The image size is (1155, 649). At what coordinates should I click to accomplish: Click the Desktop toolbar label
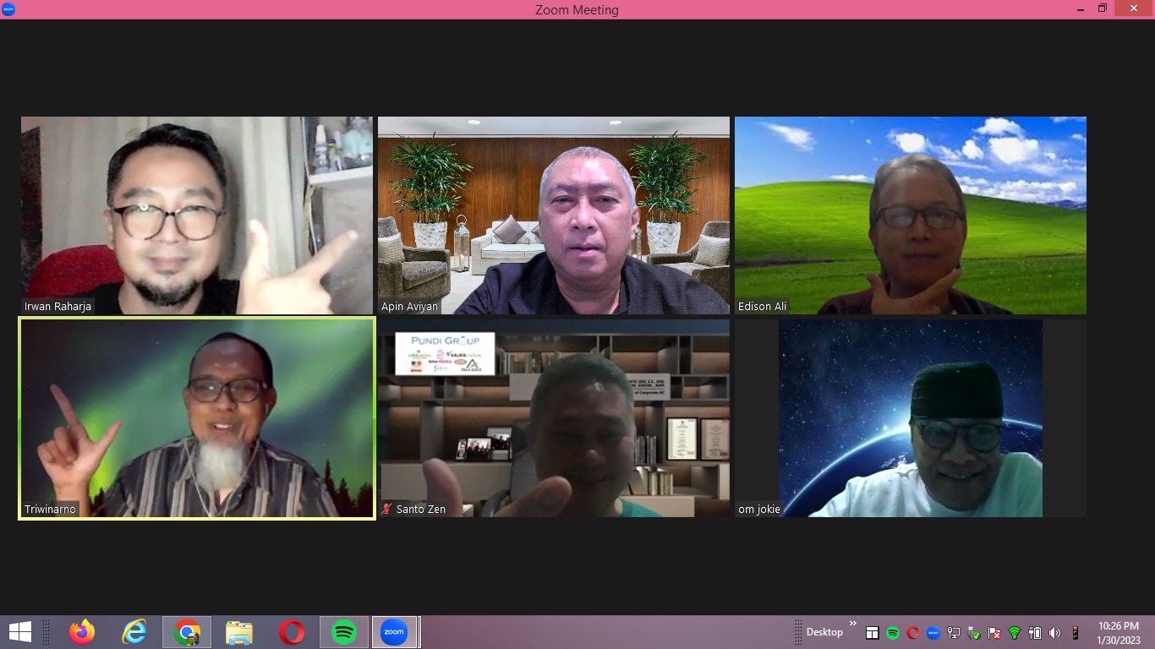click(824, 632)
